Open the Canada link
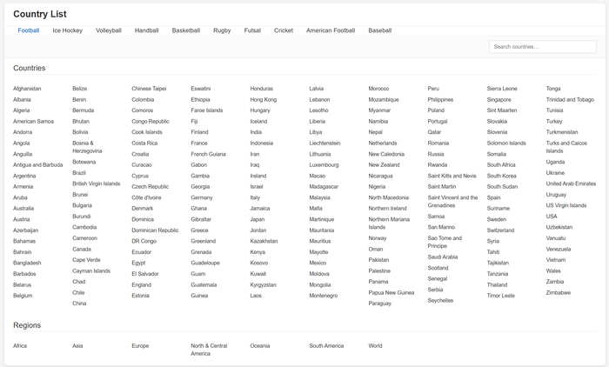 [x=82, y=249]
